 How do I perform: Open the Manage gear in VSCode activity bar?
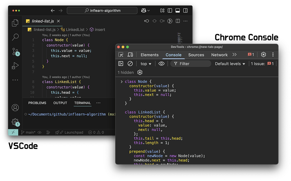[15, 122]
